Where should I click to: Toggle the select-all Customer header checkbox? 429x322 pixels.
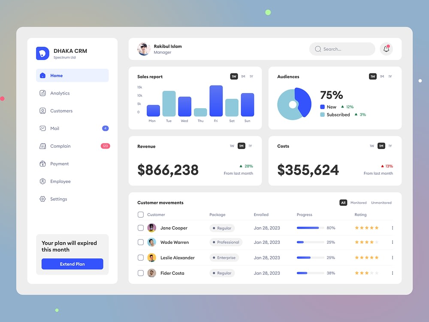point(141,214)
